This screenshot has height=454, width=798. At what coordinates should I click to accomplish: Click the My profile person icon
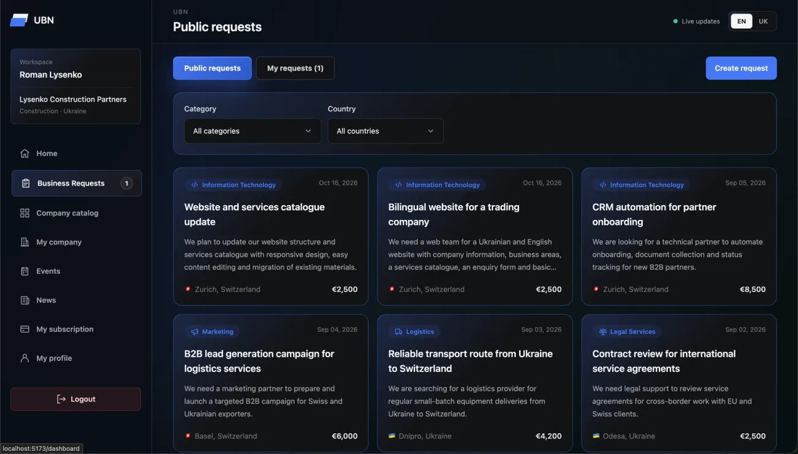[x=25, y=358]
